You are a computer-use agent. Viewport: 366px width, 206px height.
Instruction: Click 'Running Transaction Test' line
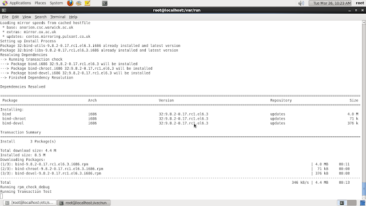pos(26,192)
